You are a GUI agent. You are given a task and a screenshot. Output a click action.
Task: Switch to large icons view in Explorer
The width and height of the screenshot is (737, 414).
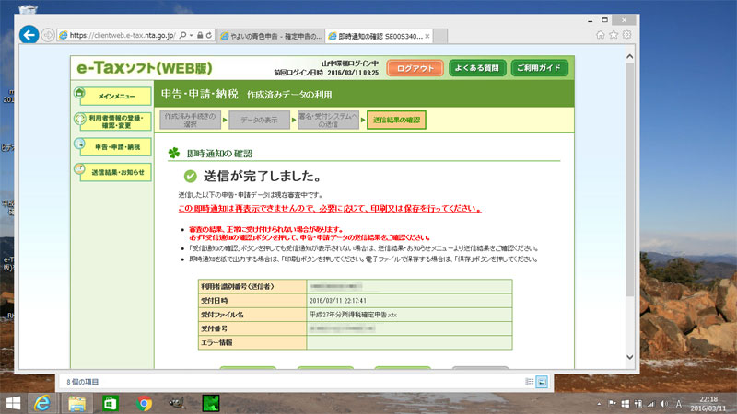coord(543,380)
